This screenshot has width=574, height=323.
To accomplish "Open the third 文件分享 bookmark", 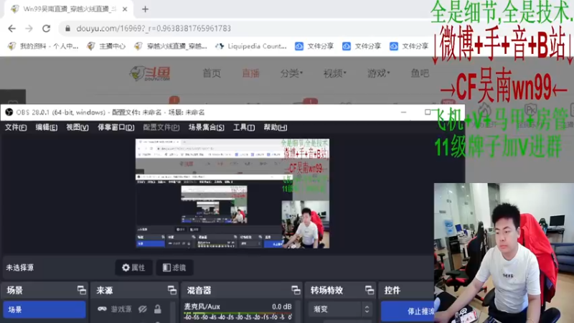I will point(409,46).
